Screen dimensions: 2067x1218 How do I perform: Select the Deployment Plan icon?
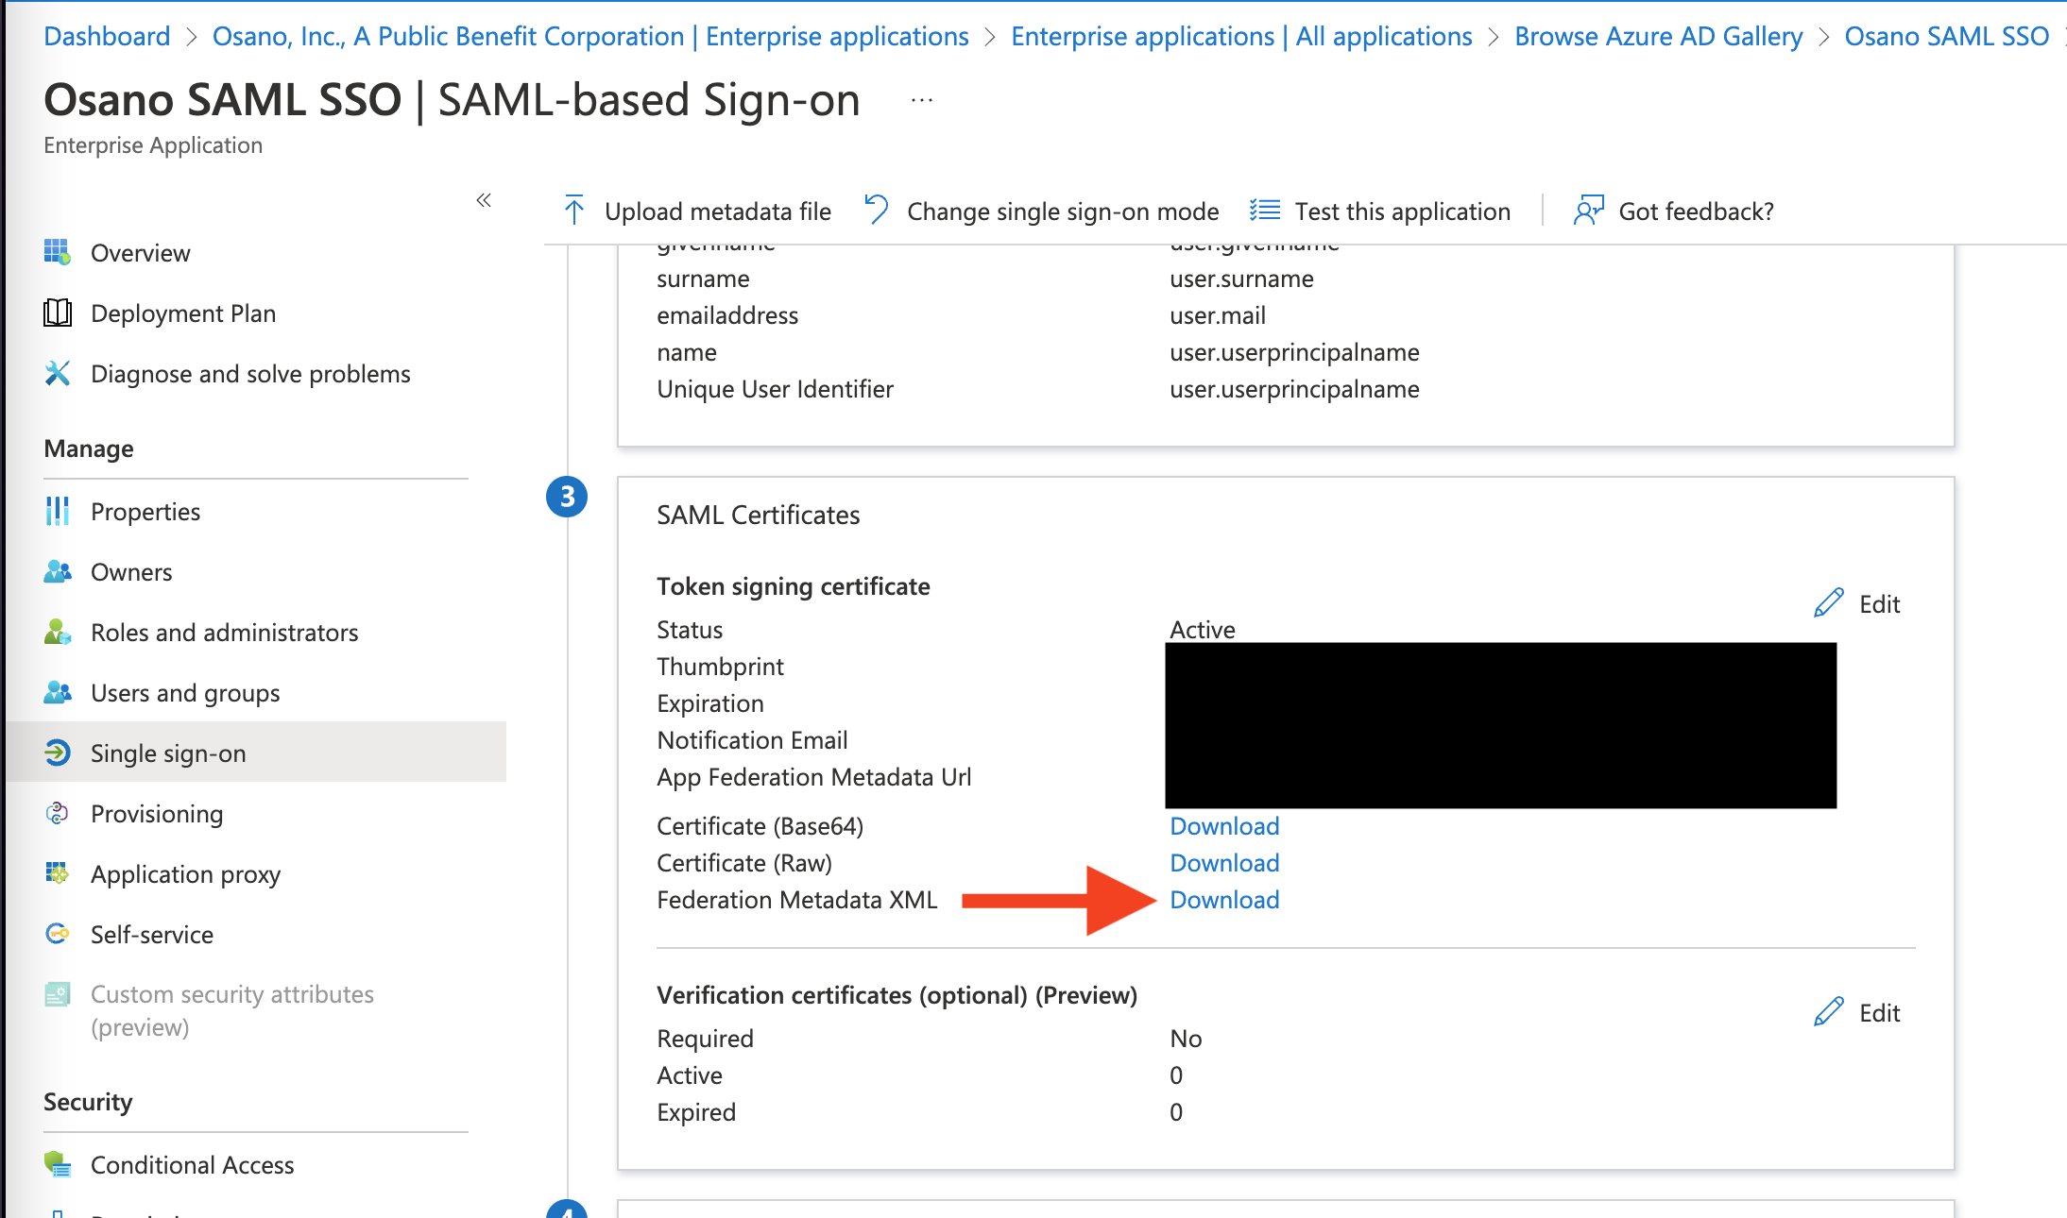pos(57,313)
